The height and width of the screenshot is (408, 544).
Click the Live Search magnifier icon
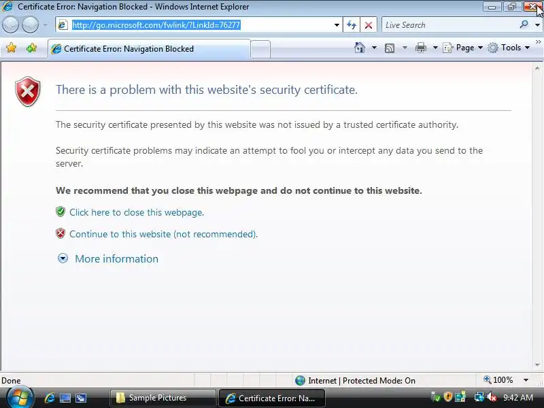(524, 24)
